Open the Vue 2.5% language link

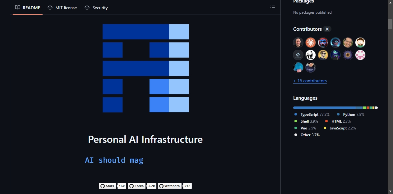[305, 128]
